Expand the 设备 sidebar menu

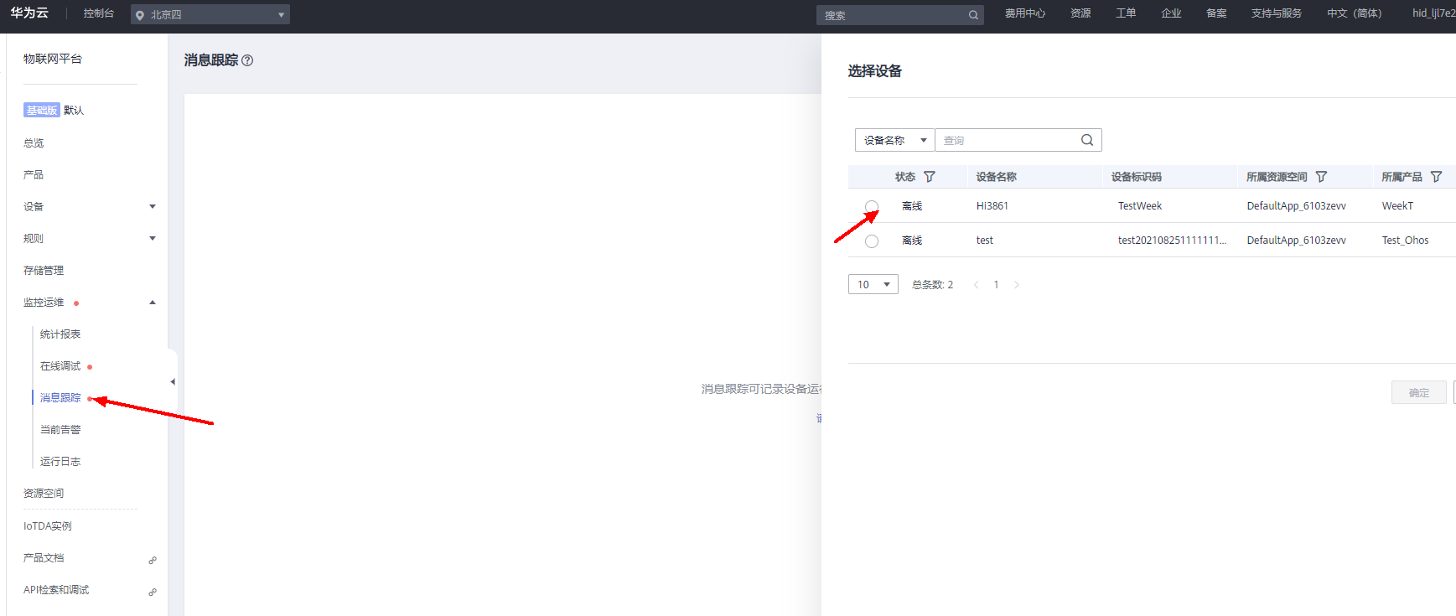coord(152,206)
